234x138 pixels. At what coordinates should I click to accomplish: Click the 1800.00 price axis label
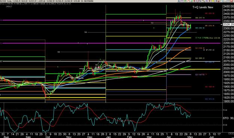(228, 101)
